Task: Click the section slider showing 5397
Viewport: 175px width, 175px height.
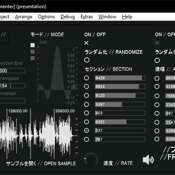Action: click(120, 104)
